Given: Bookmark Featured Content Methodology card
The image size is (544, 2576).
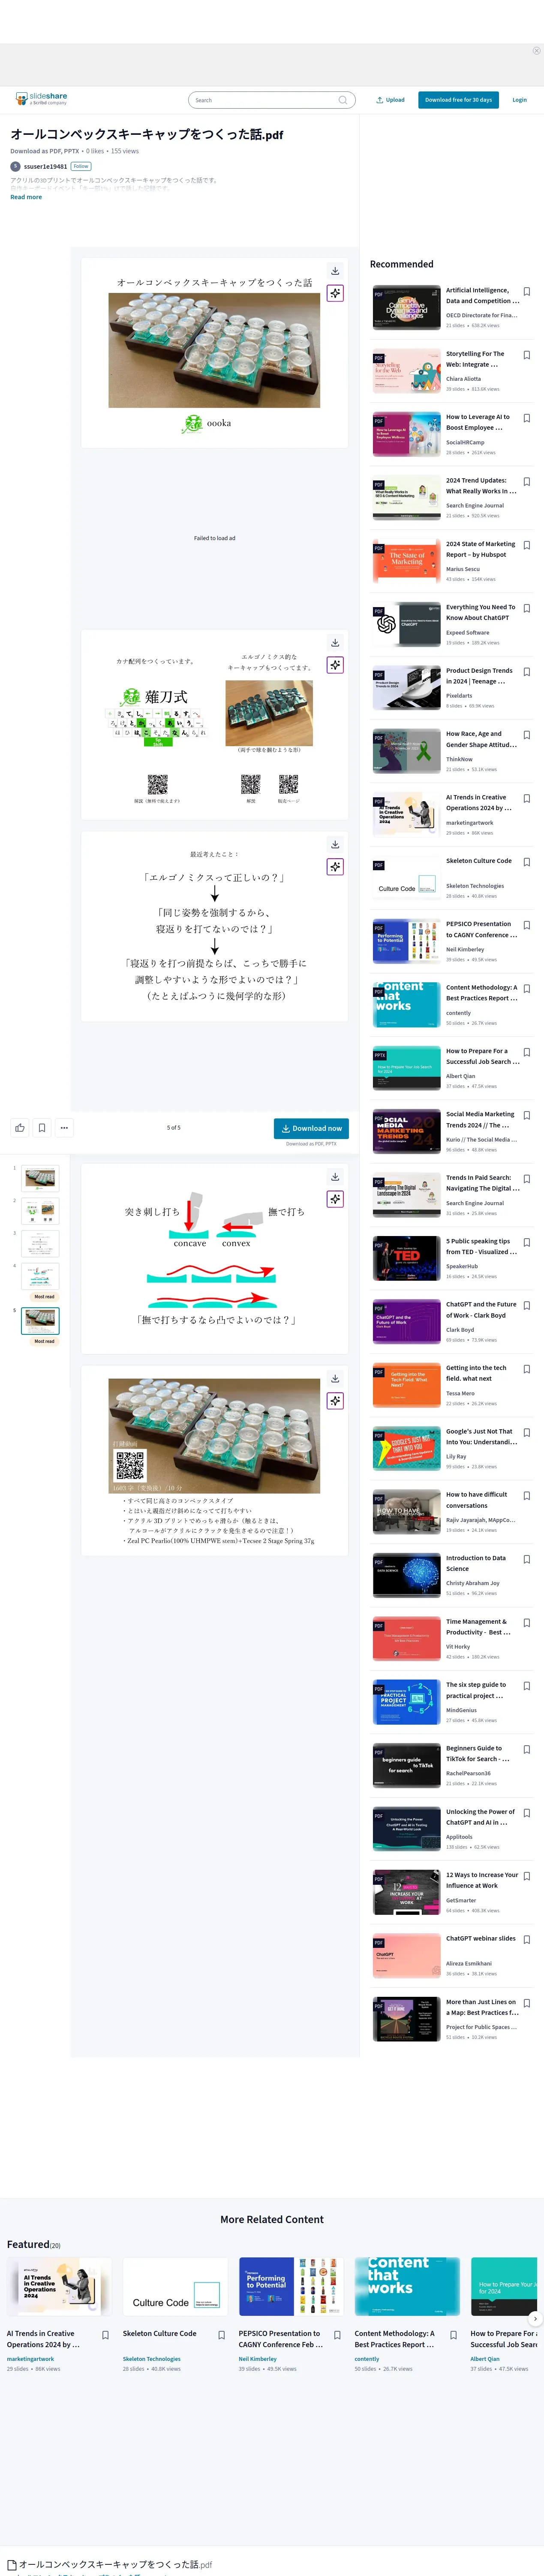Looking at the screenshot, I should 453,2336.
